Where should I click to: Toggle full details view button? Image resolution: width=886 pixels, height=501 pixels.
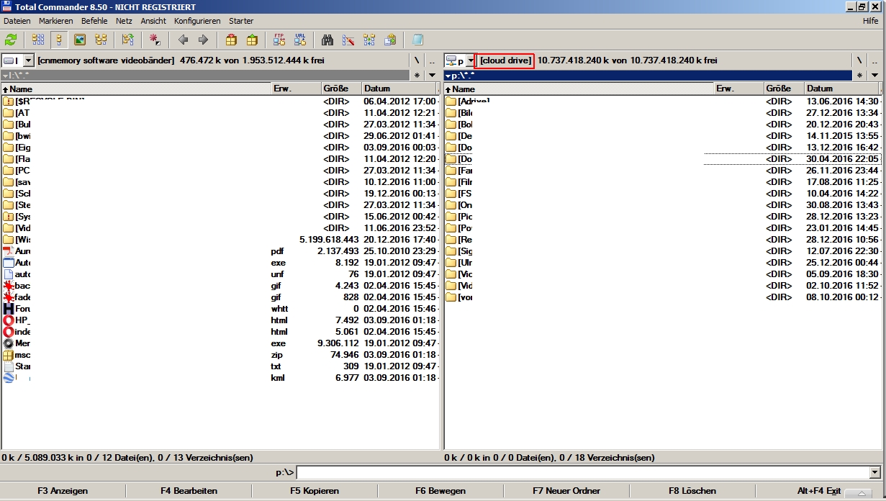point(59,40)
